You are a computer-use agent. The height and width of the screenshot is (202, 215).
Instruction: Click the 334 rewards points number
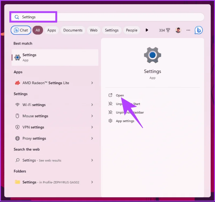162,30
